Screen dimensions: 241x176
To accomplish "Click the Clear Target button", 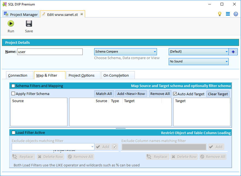I will pyautogui.click(x=218, y=94).
